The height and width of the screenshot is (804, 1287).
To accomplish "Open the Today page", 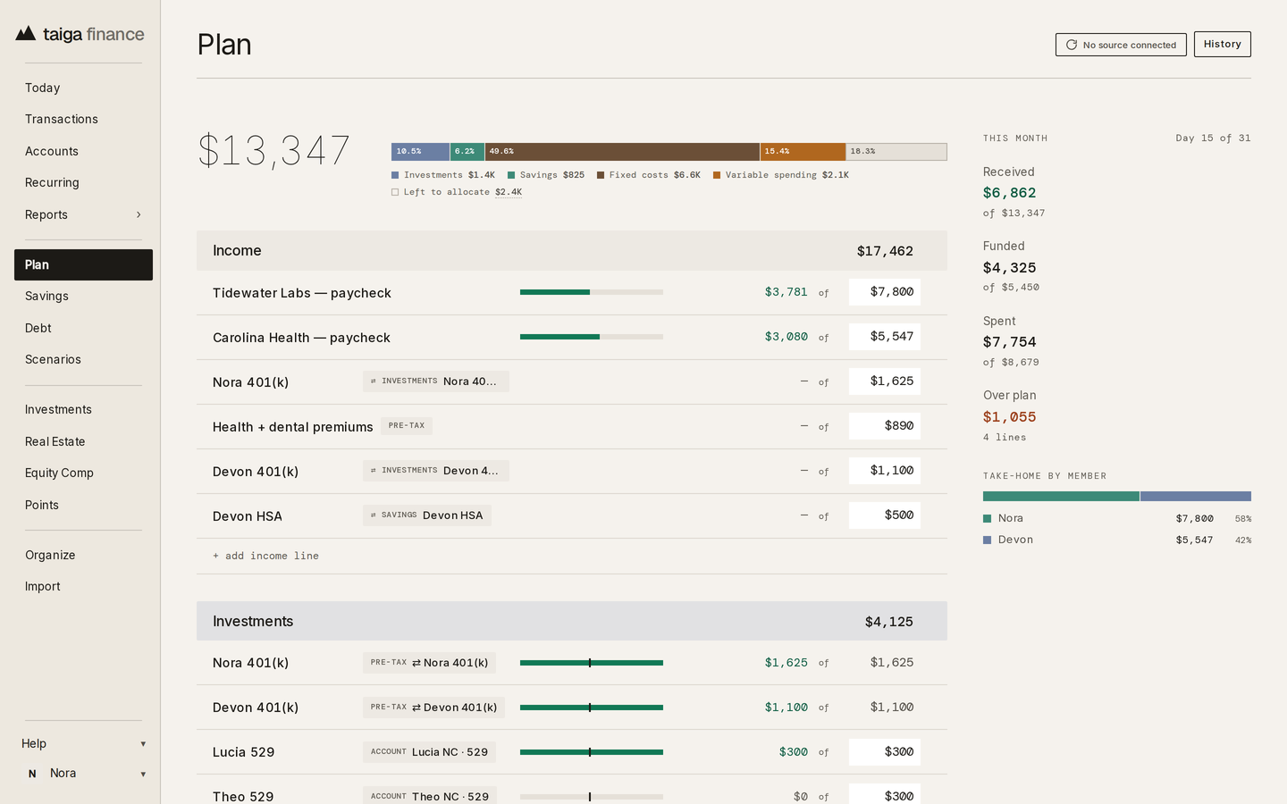I will 83,88.
